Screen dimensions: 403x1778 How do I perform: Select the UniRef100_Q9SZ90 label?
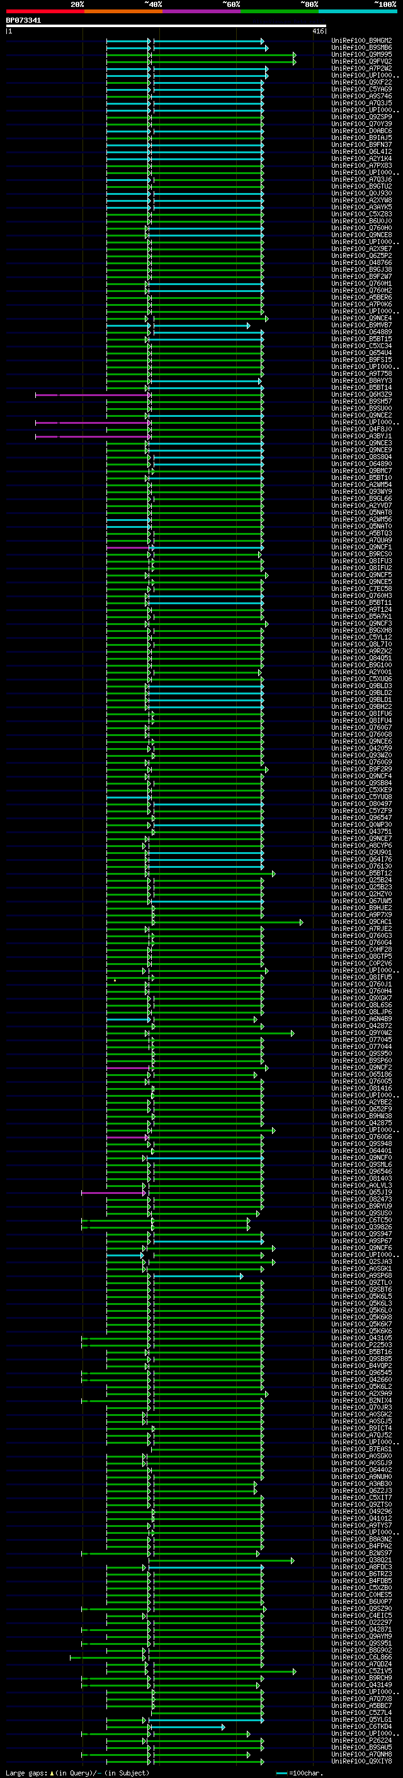[361, 1609]
